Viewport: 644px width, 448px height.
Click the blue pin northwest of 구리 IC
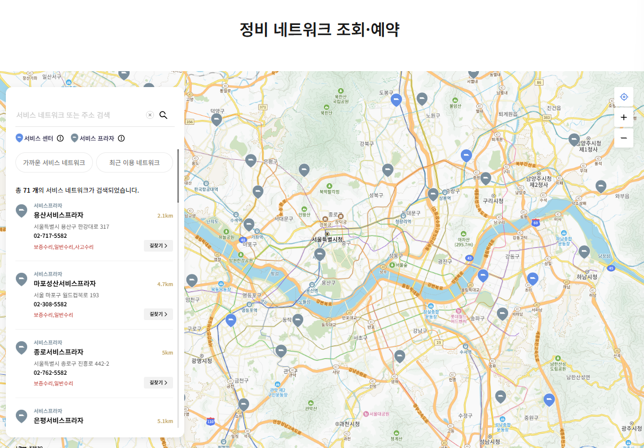(466, 156)
